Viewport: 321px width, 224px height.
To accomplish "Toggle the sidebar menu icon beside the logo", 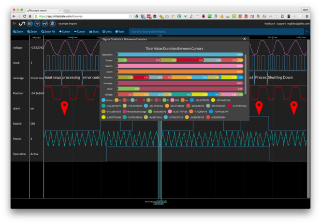I will 14,23.
